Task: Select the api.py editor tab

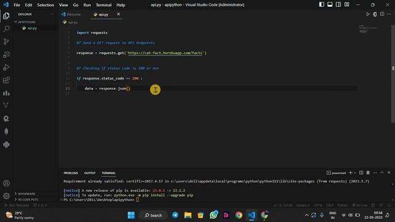Action: click(x=103, y=14)
